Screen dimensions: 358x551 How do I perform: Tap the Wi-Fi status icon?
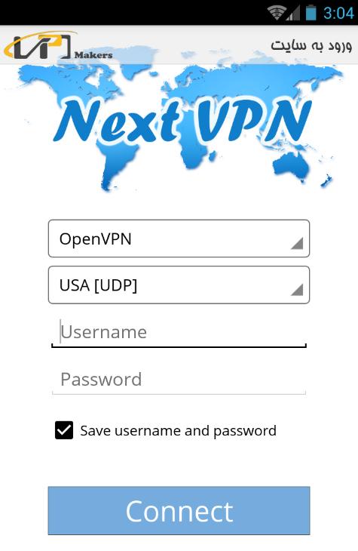click(x=276, y=13)
